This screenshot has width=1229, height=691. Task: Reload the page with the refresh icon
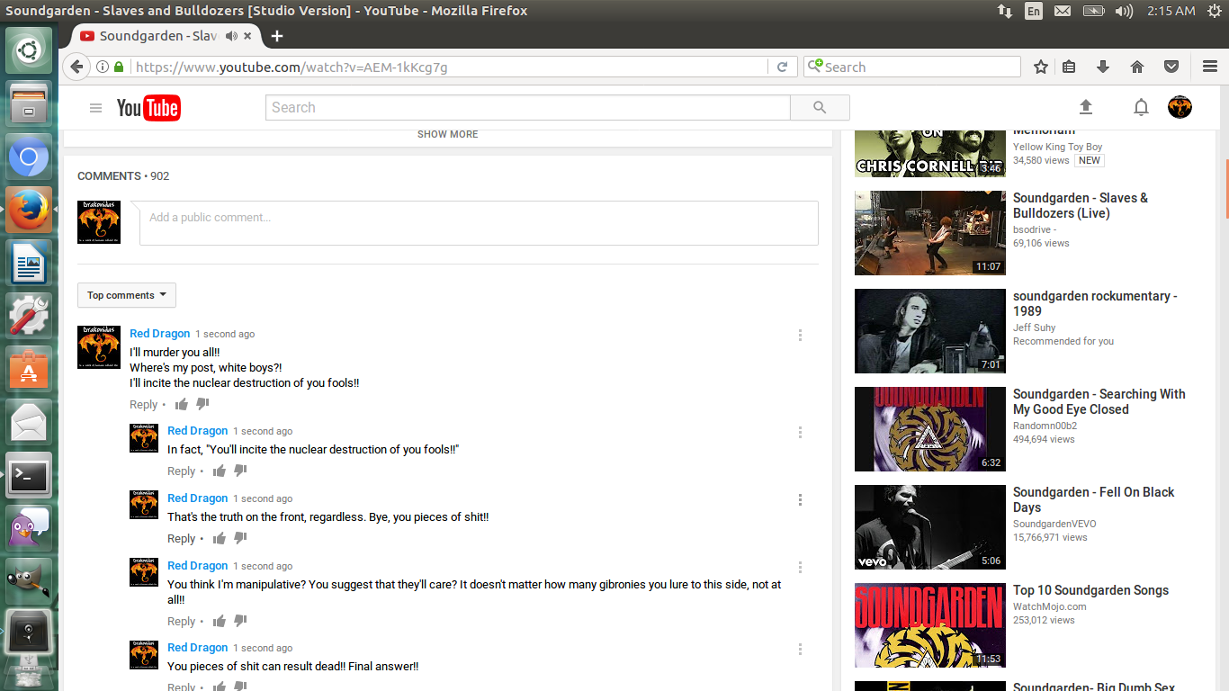(782, 67)
